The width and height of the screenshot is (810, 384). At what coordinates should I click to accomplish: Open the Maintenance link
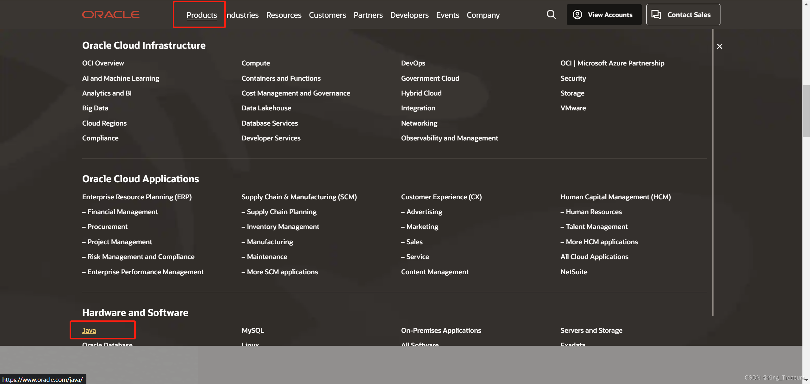(264, 257)
